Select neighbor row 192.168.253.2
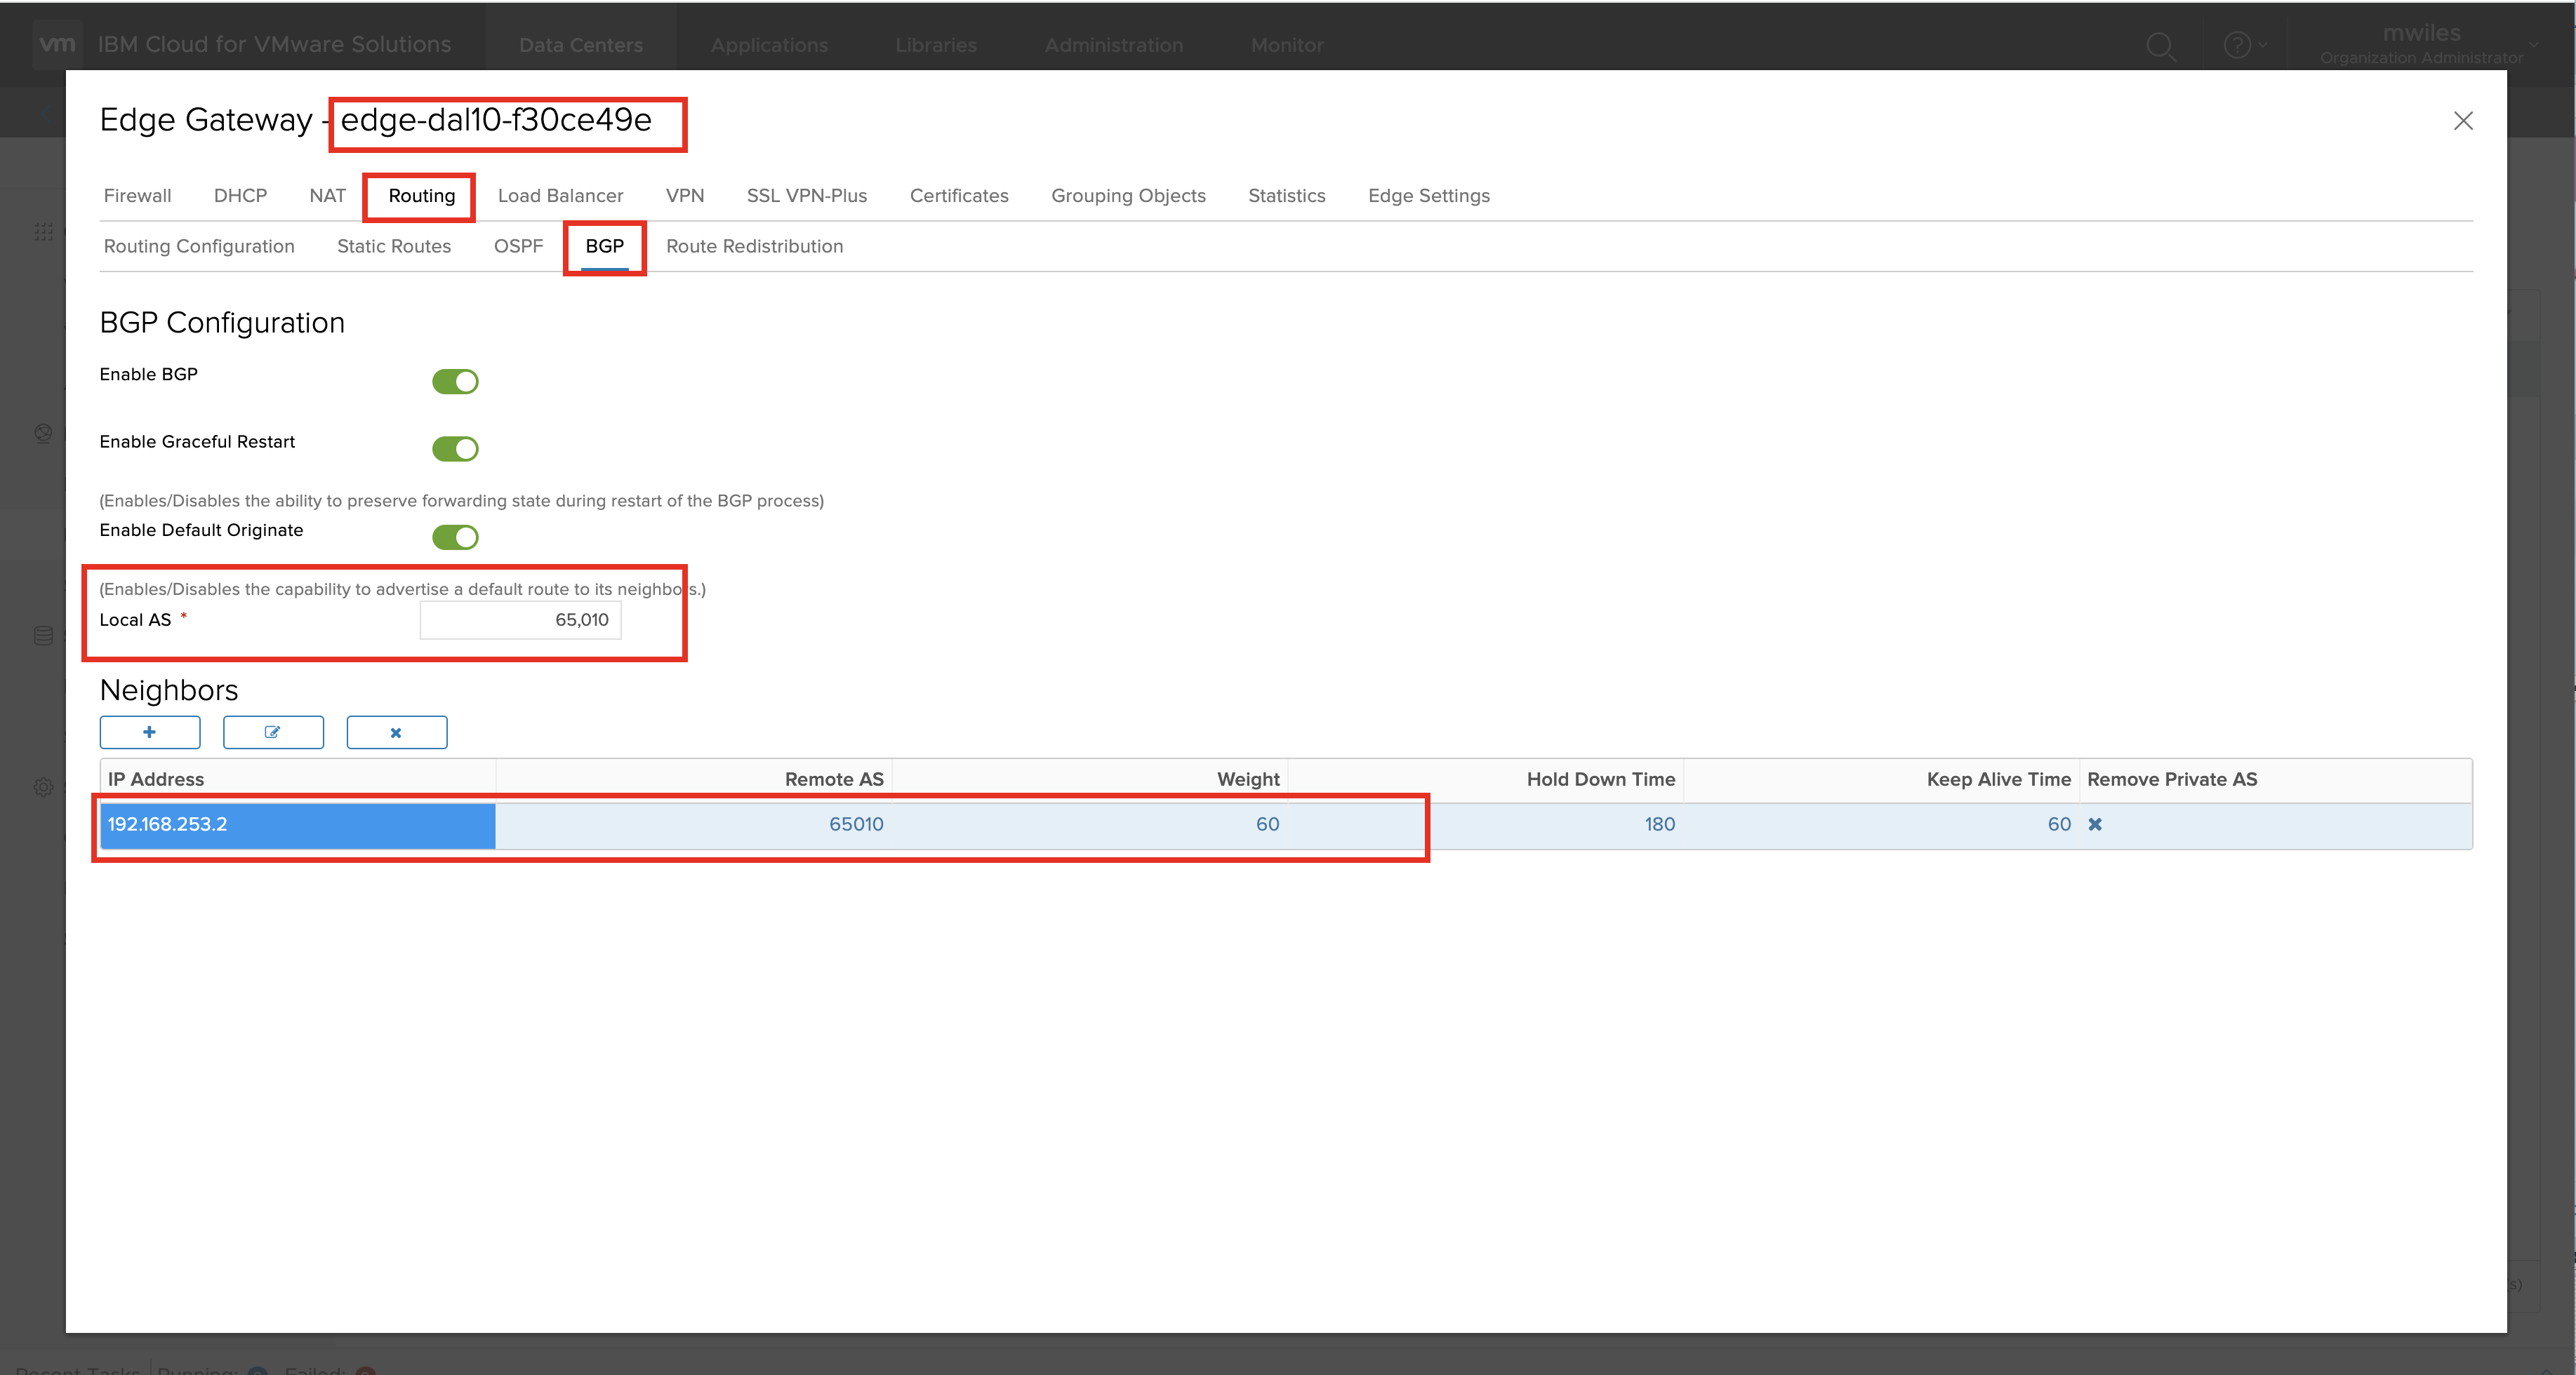 click(297, 824)
